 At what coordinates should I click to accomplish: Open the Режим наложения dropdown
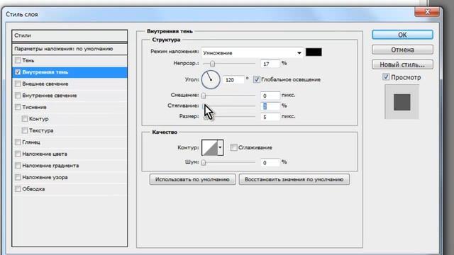253,53
